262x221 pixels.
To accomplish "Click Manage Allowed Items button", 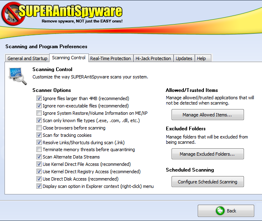I will coord(208,115).
